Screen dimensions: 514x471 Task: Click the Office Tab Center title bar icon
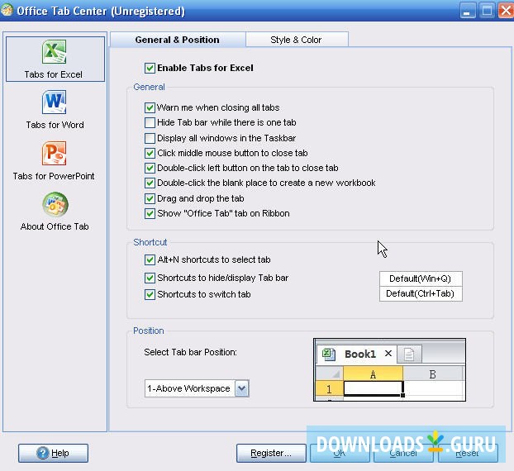[7, 10]
